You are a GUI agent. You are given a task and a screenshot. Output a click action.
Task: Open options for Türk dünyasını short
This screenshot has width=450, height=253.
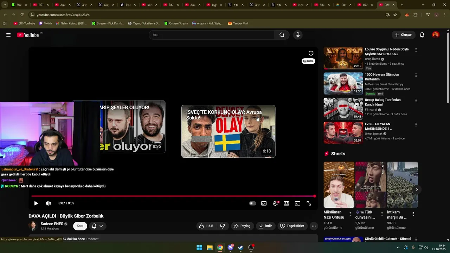pyautogui.click(x=382, y=214)
